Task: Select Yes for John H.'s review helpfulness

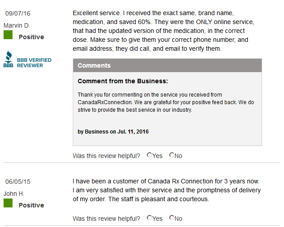Action: tap(150, 218)
